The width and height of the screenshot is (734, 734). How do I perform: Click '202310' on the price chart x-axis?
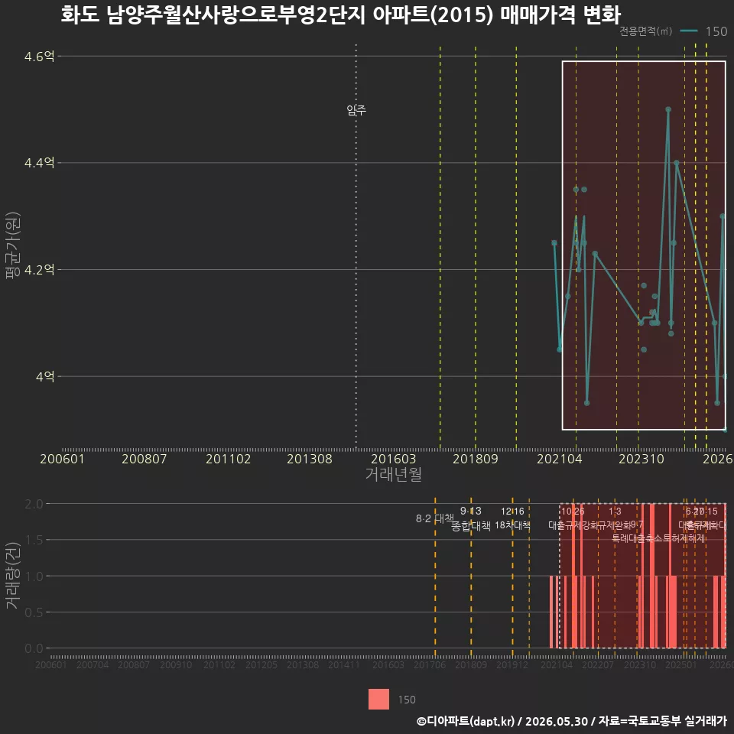point(641,459)
